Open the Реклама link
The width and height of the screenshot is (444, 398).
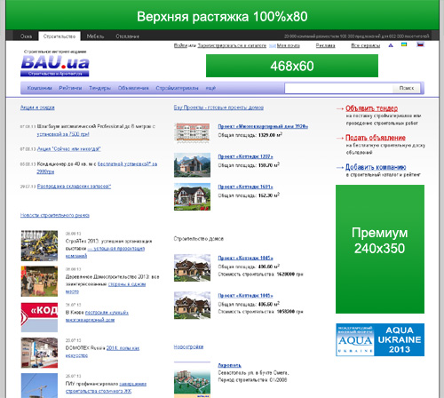coord(325,45)
